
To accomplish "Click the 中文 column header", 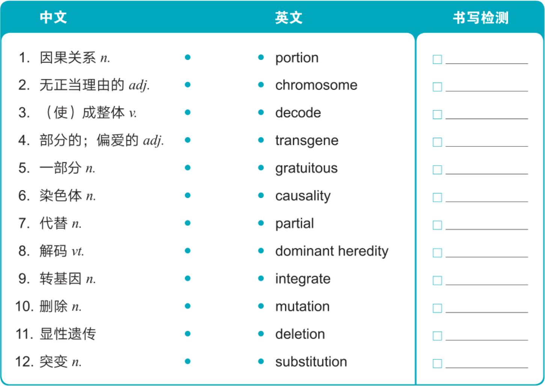I will coord(53,17).
